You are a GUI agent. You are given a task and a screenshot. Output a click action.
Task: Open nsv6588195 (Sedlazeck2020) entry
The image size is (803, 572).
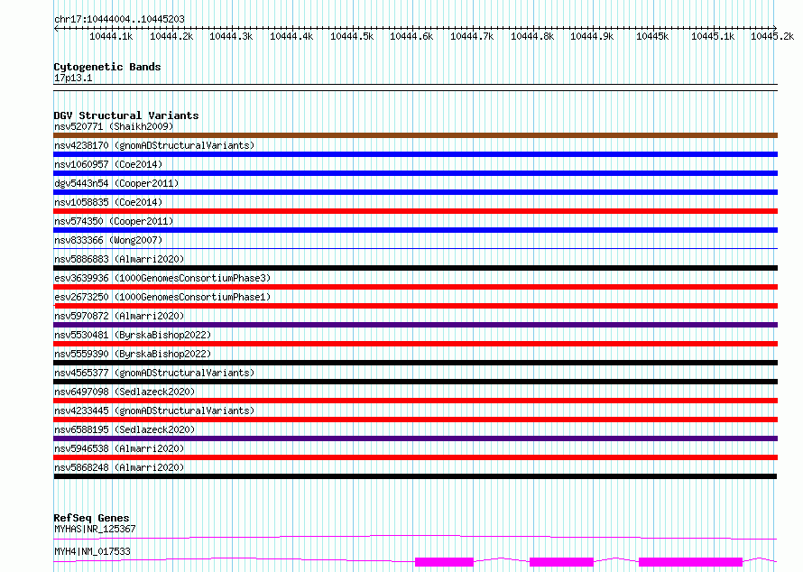coord(125,429)
